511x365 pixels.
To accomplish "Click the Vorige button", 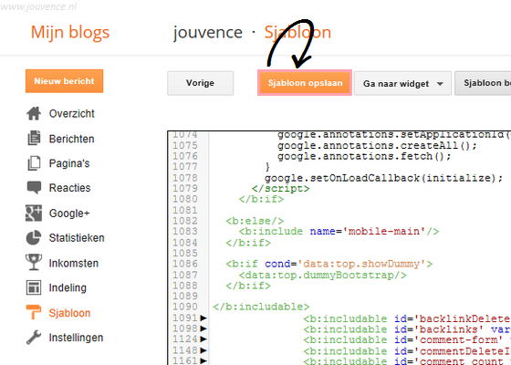I will pos(201,83).
